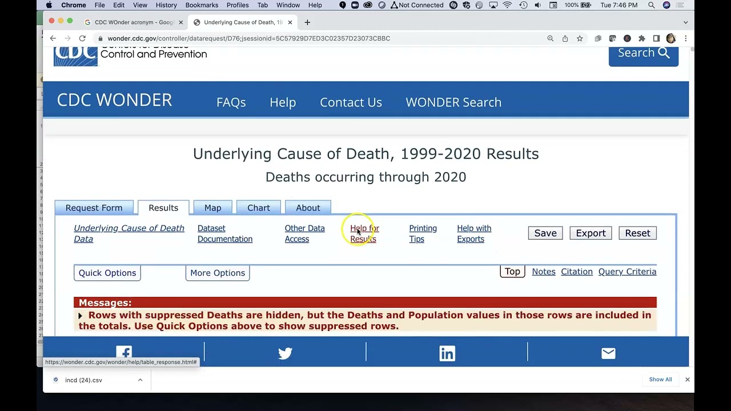The width and height of the screenshot is (731, 411).
Task: Click the site lock icon
Action: pyautogui.click(x=101, y=38)
